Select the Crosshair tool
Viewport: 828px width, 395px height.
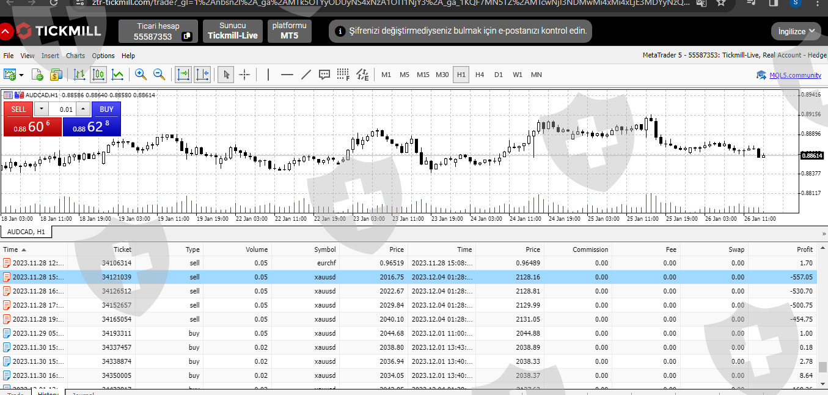click(x=244, y=75)
